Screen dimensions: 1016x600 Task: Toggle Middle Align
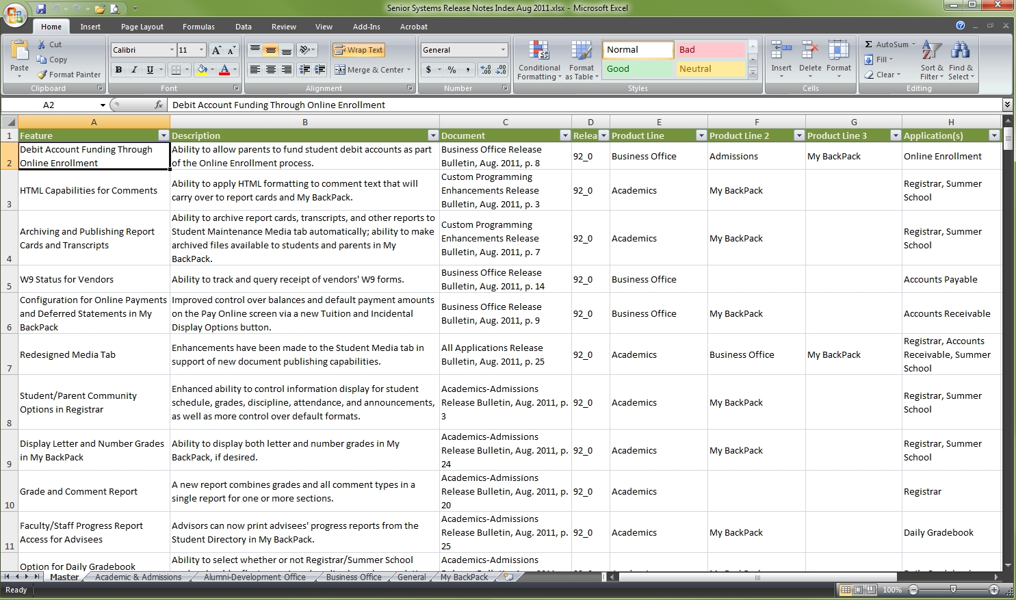271,50
